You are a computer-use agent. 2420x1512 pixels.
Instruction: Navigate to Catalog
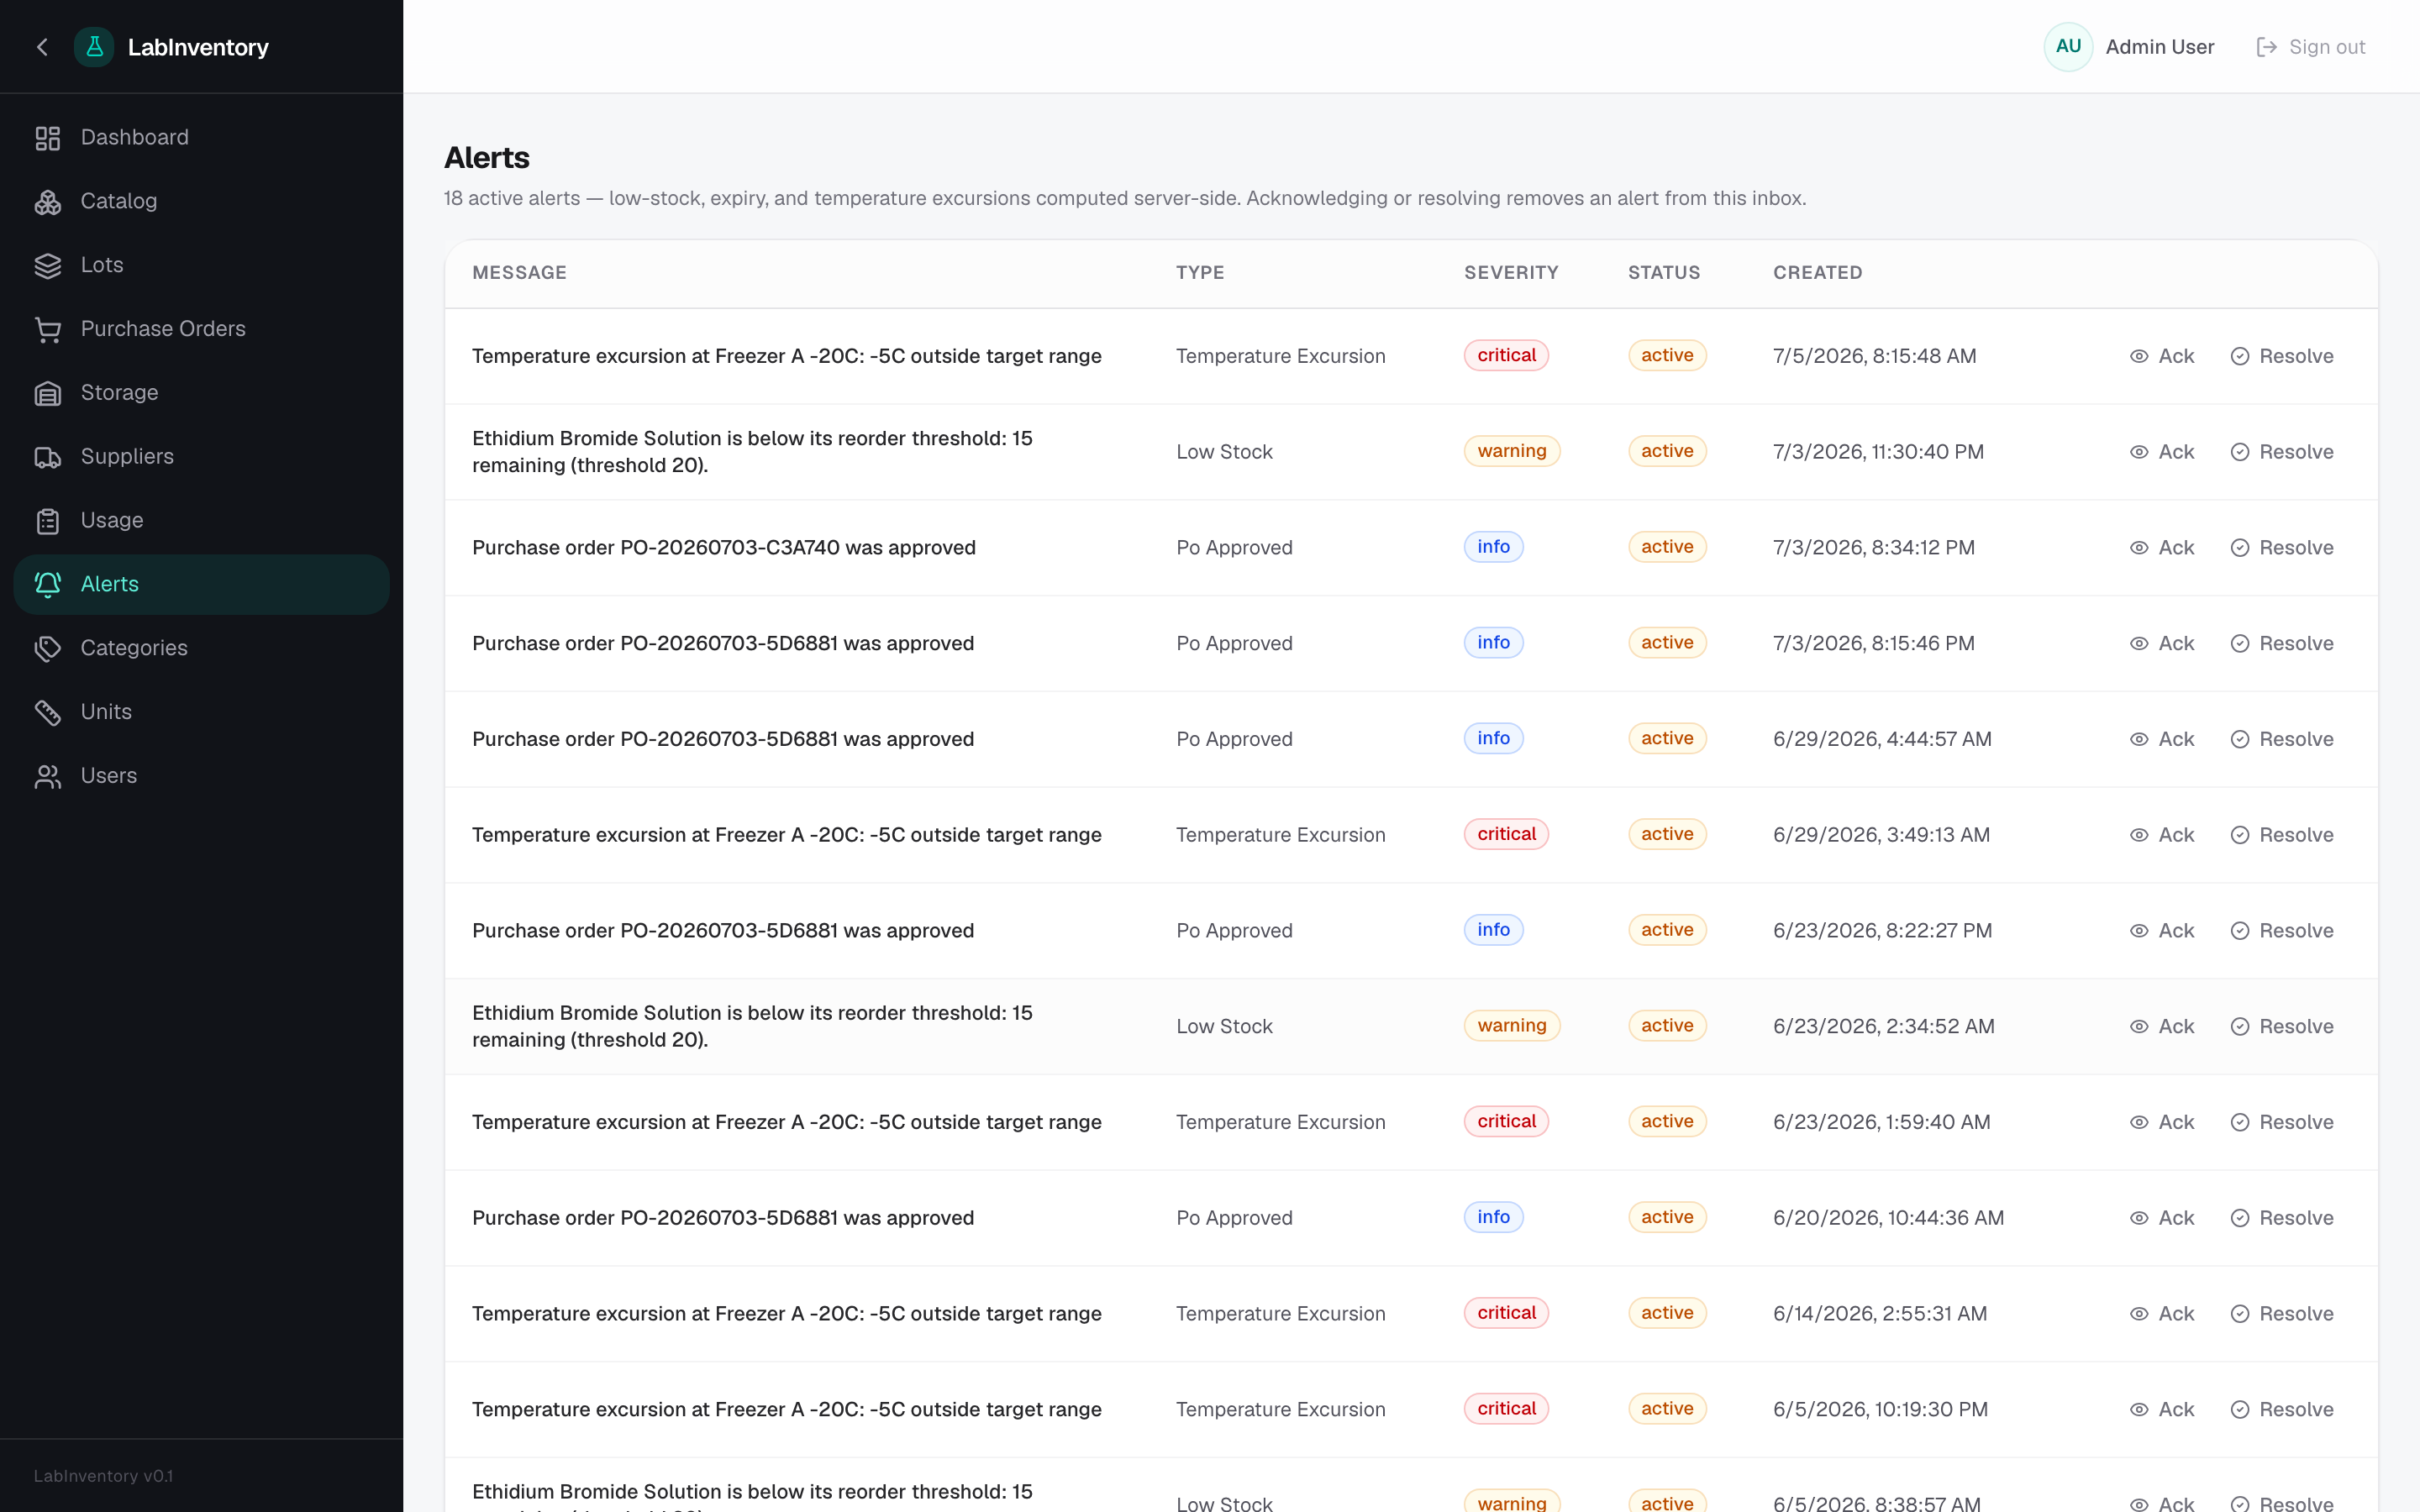point(201,202)
